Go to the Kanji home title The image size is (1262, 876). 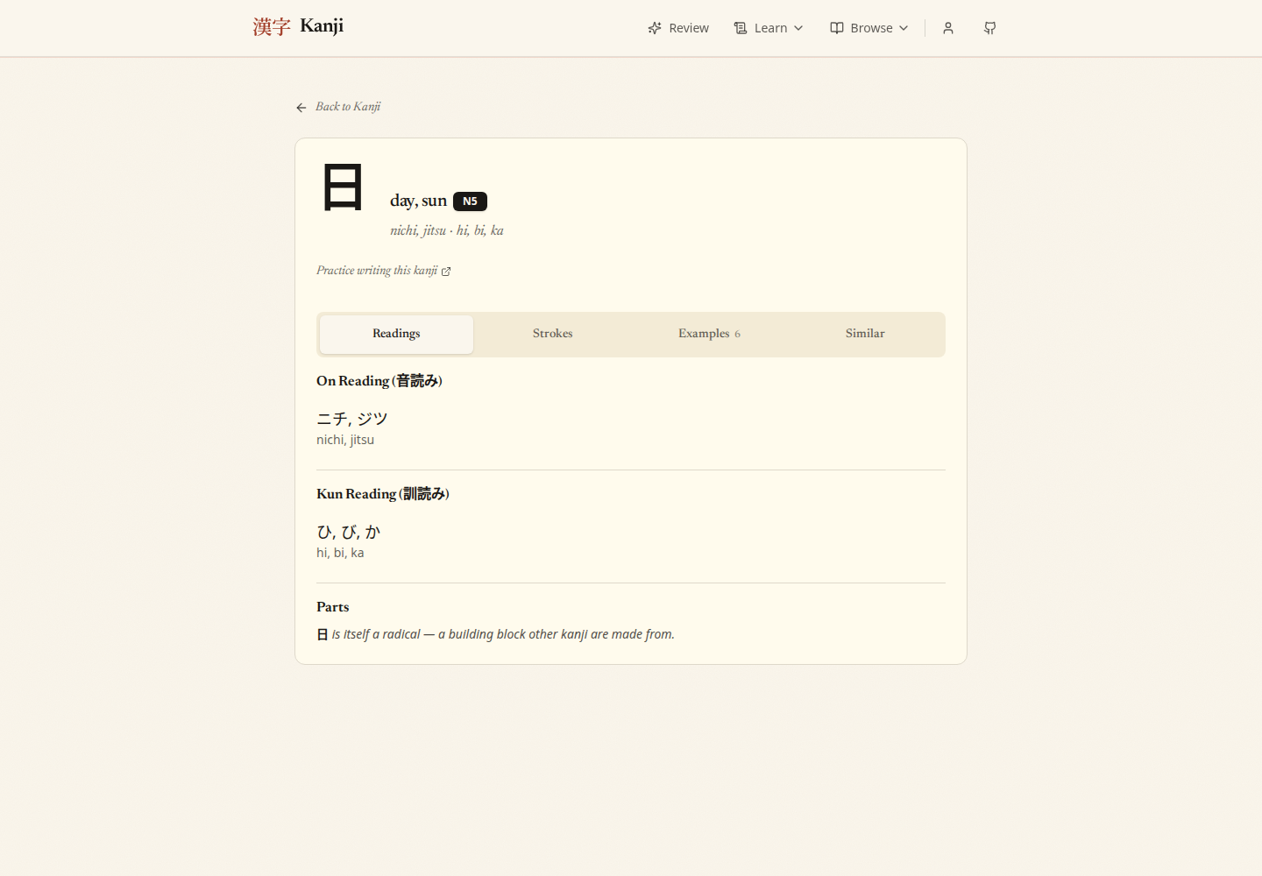(x=322, y=26)
